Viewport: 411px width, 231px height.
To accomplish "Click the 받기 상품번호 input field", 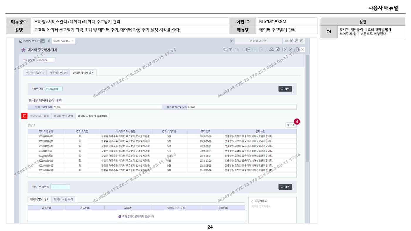I will 60,187.
